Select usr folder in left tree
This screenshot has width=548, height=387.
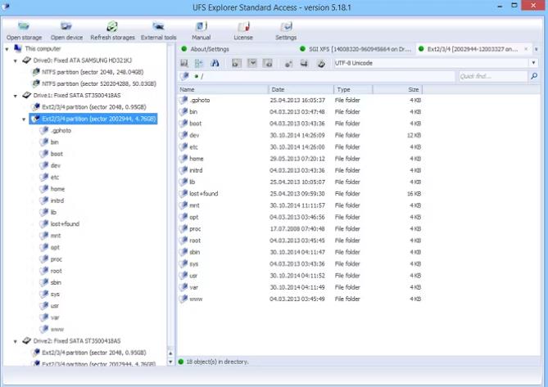(x=55, y=306)
